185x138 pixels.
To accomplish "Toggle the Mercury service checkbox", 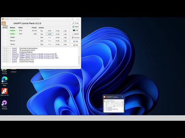I will (5, 41).
